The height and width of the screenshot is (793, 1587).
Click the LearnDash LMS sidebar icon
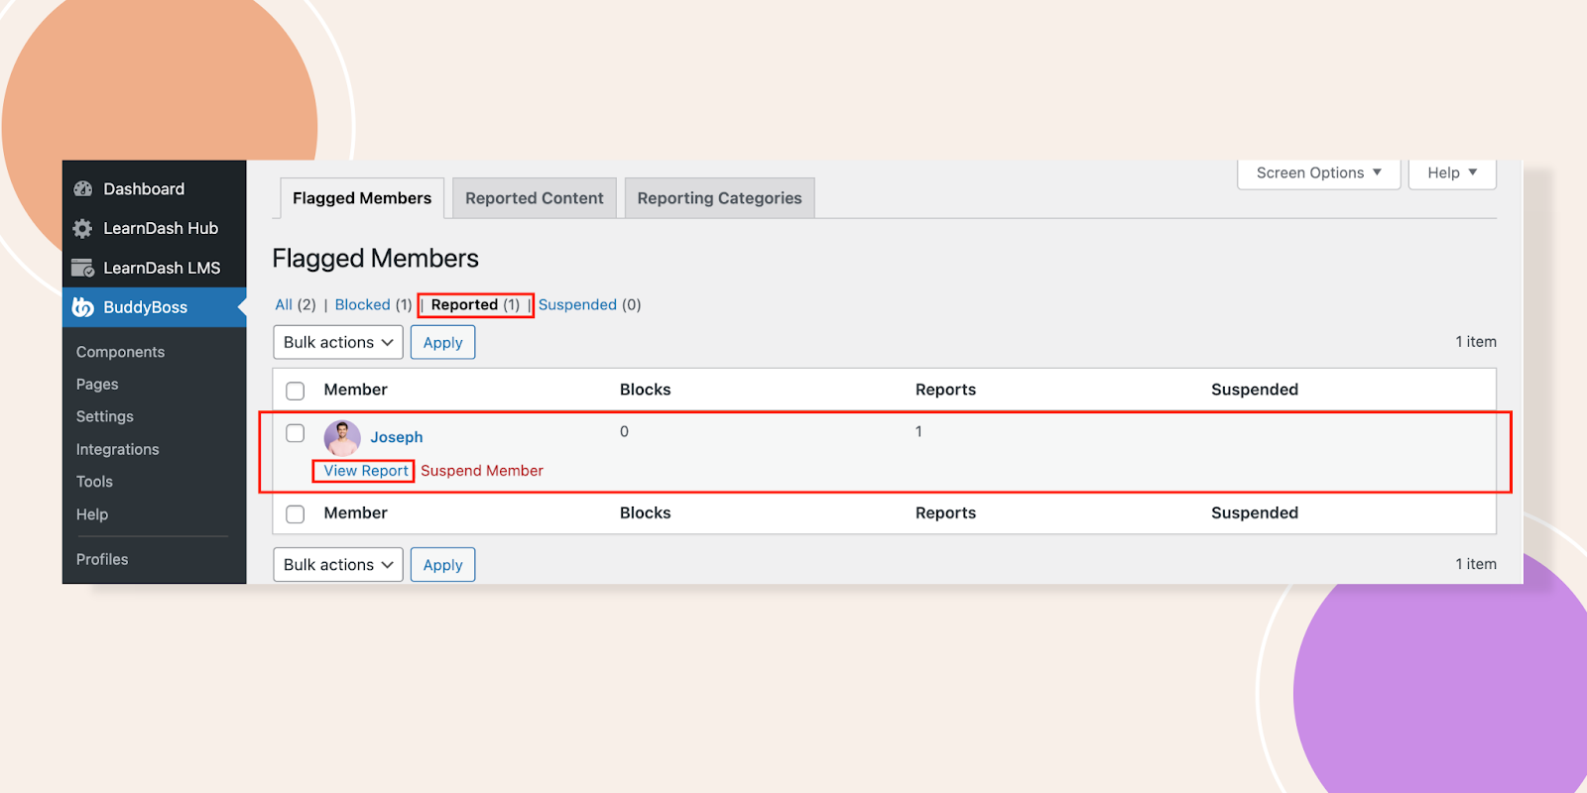pyautogui.click(x=83, y=268)
